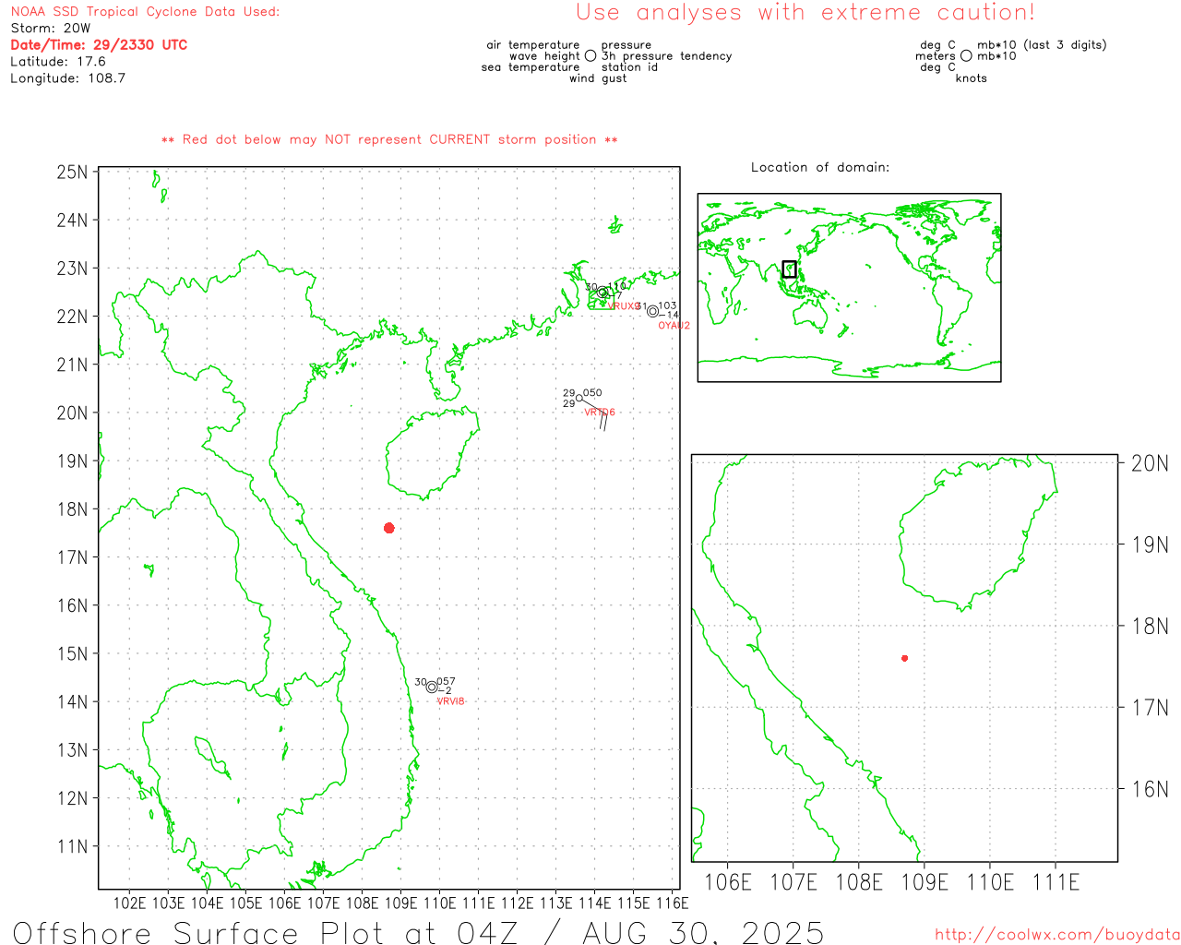
Task: Click the '050' pressure value near VRTD6
Action: [x=592, y=393]
